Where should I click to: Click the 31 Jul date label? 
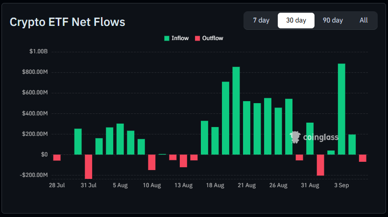click(88, 185)
